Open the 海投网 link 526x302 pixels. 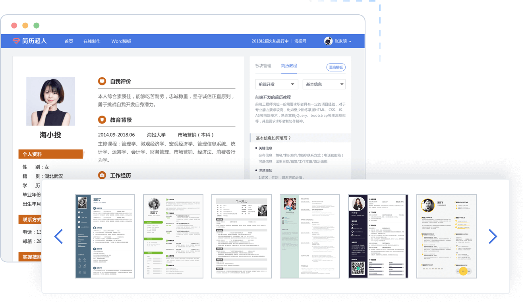[x=300, y=41]
